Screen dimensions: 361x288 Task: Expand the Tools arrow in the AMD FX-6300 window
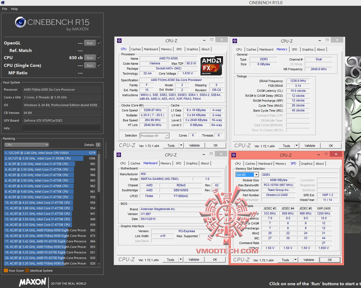pyautogui.click(x=181, y=145)
